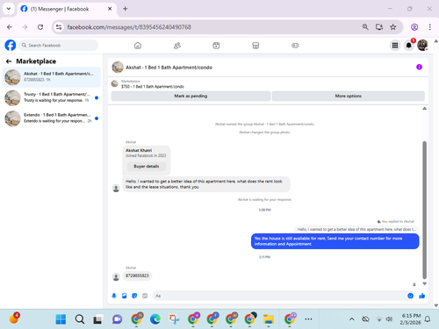Open the Gaming icon in top navigation
The image size is (439, 329).
pos(295,46)
